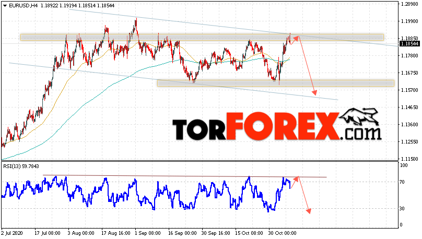The width and height of the screenshot is (422, 239).
Task: Click the 1.14650 price axis label
Action: [409, 107]
